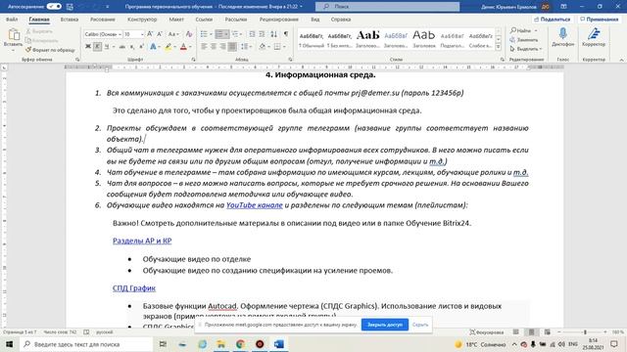Open the 'Разделы АР и КР' link
Viewport: 627px width, 352px height.
(x=142, y=241)
